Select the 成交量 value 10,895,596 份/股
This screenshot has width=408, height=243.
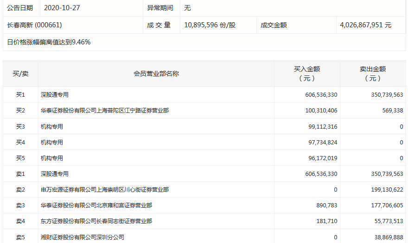point(210,25)
